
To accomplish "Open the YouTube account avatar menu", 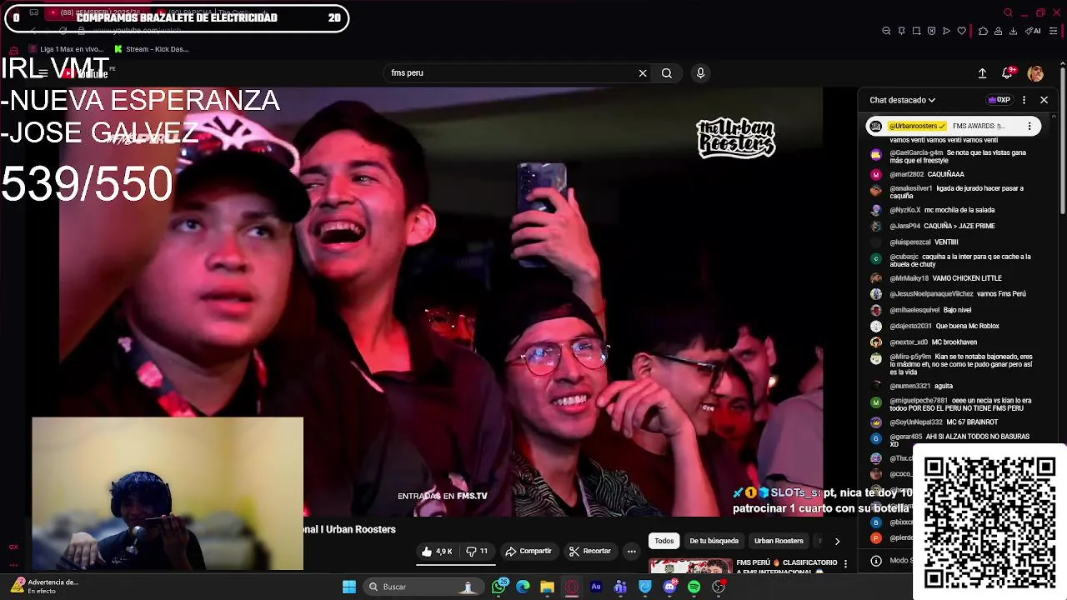I will pos(1035,73).
